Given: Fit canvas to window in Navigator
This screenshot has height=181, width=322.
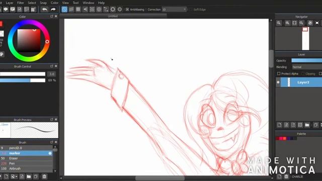Looking at the screenshot, I should (x=294, y=23).
